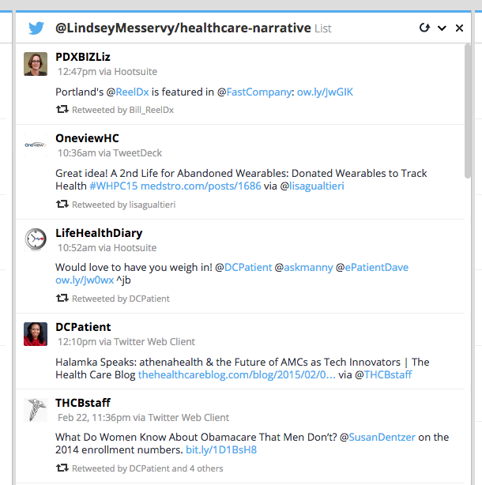Click the LifeHealthDiary username

tap(99, 233)
